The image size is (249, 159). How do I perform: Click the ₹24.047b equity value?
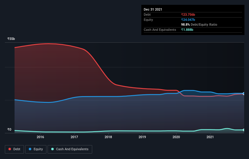tap(188, 20)
